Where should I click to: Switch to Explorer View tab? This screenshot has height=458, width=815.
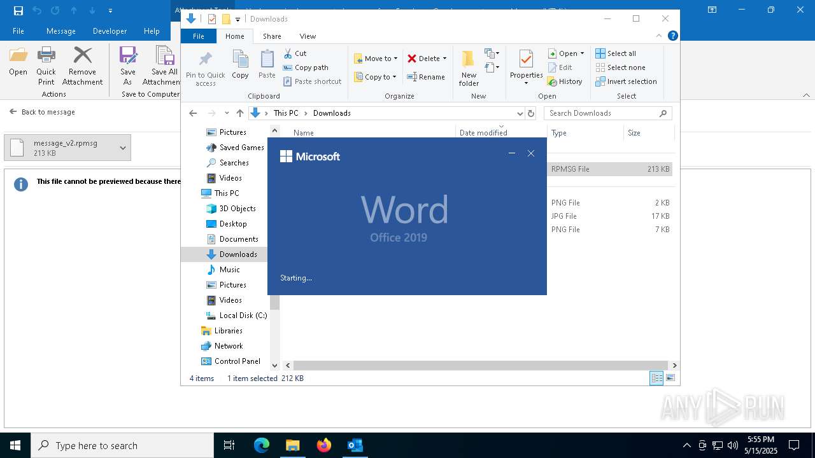308,36
